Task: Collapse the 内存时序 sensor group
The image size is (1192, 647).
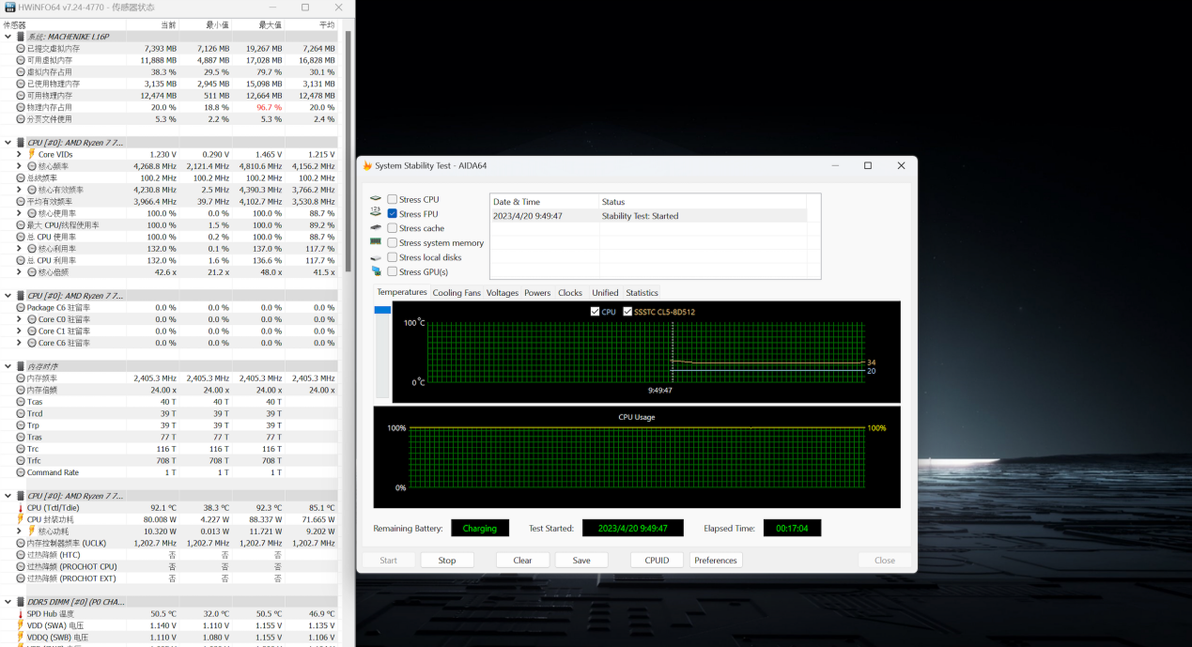Action: pos(8,366)
